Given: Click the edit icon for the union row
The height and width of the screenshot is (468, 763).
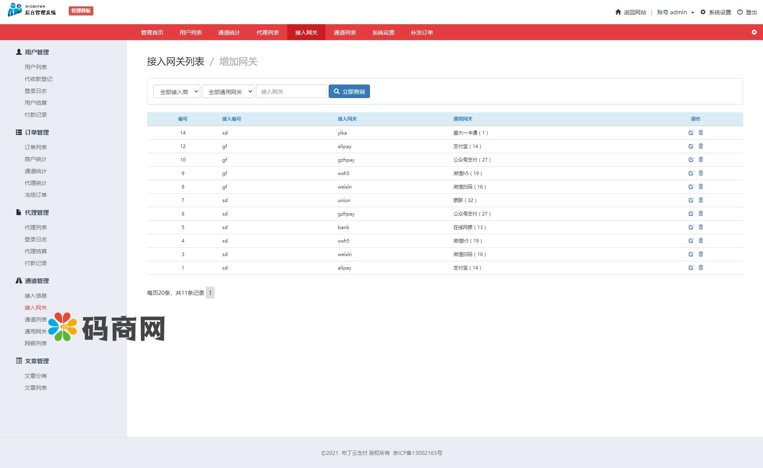Looking at the screenshot, I should pos(691,200).
